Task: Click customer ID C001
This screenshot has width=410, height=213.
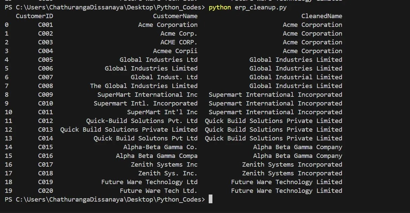Action: click(x=46, y=25)
